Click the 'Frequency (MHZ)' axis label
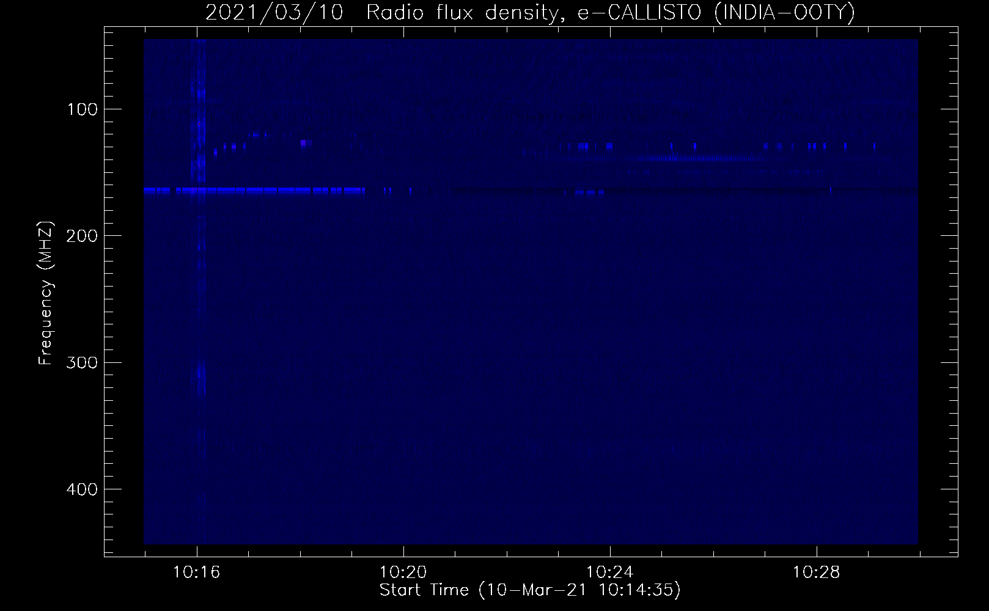The image size is (989, 611). [46, 292]
